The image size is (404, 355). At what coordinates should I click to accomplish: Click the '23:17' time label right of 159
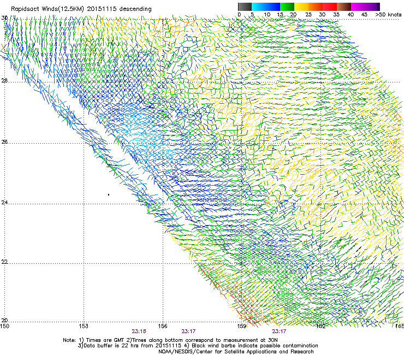coord(279,332)
